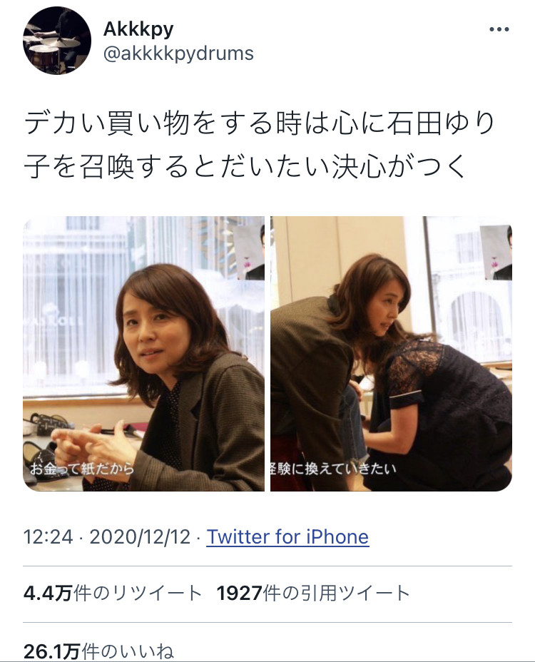The width and height of the screenshot is (535, 662).
Task: View the 4.4万件のリツイート list
Action: tap(113, 594)
